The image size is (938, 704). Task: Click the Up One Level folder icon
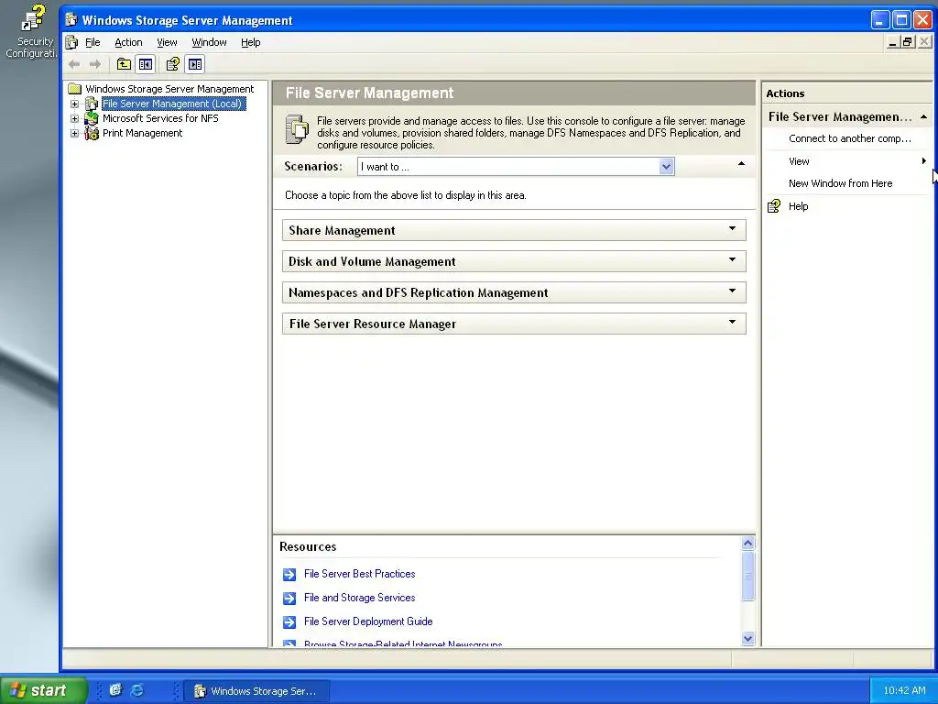point(124,64)
